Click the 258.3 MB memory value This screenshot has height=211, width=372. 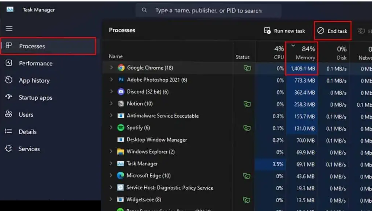click(x=305, y=104)
